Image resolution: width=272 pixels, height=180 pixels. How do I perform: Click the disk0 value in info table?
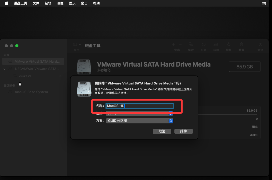coord(254,135)
